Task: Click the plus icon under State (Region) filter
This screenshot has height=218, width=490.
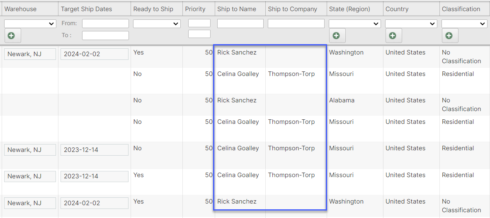Action: pyautogui.click(x=336, y=36)
